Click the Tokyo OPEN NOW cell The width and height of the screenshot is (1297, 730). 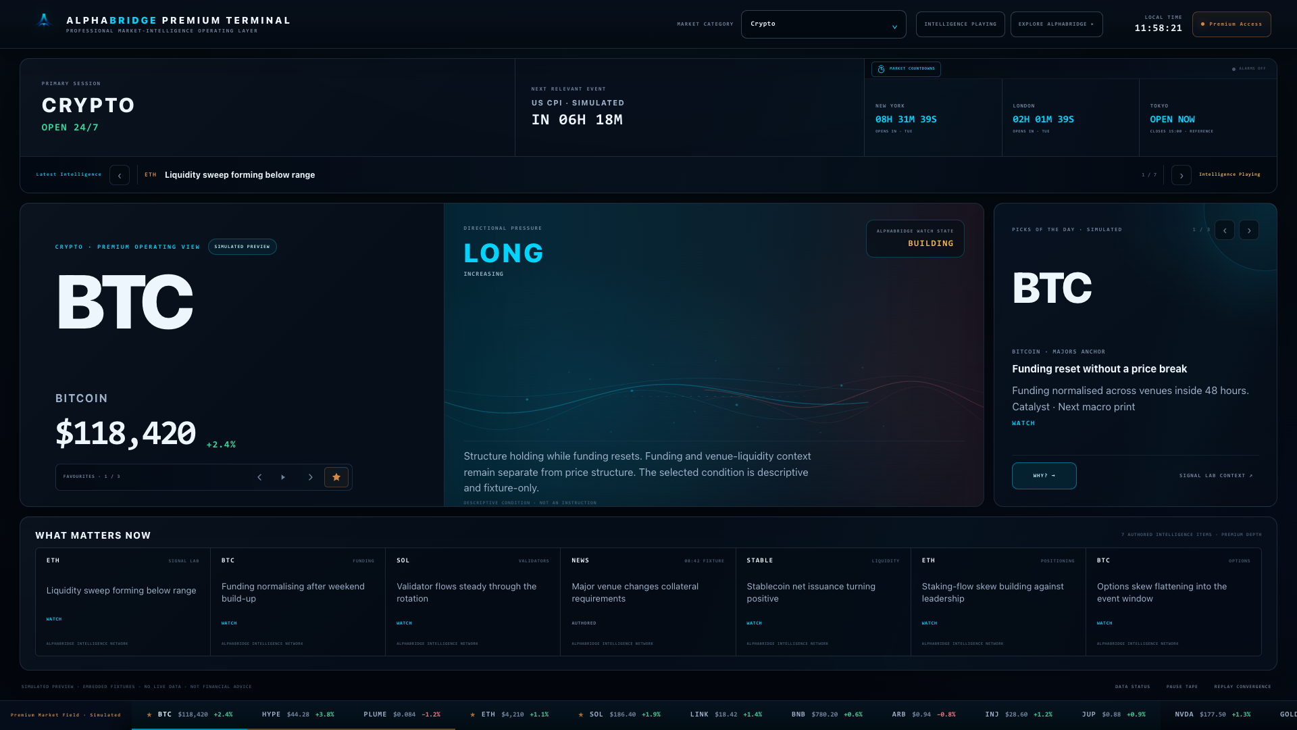(1208, 118)
